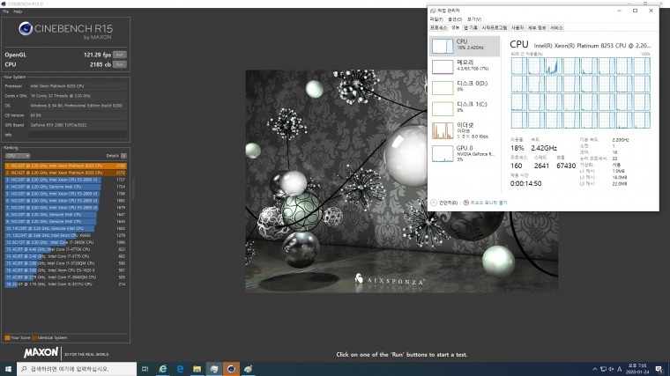Toggle the IME language indicator A
The image size is (670, 376).
[619, 369]
